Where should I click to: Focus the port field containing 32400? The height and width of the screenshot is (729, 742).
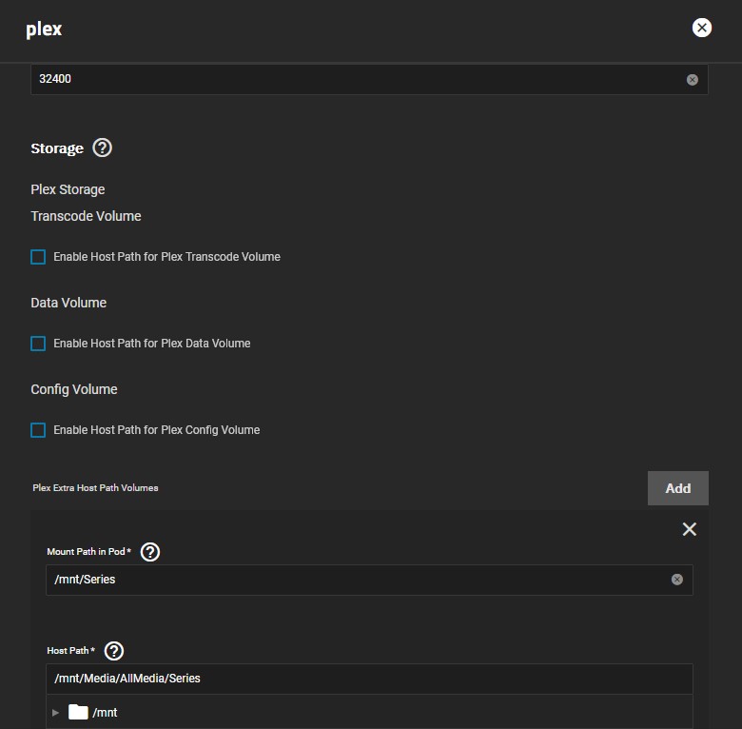pos(352,79)
